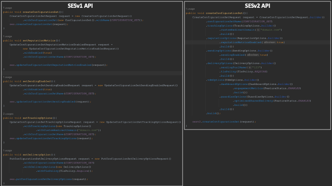332x186 pixels.
Task: Select the setReputationMetrics method name
Action: click(x=39, y=40)
